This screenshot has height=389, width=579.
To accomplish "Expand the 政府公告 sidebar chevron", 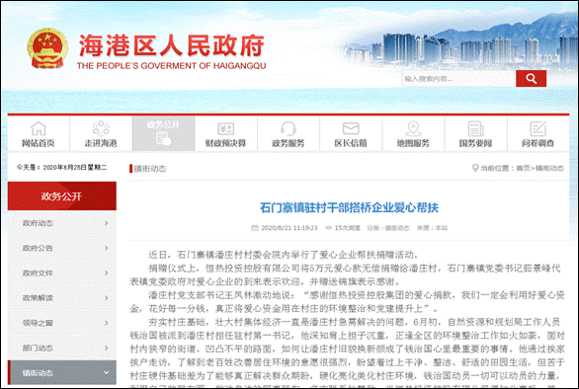I will coord(107,248).
